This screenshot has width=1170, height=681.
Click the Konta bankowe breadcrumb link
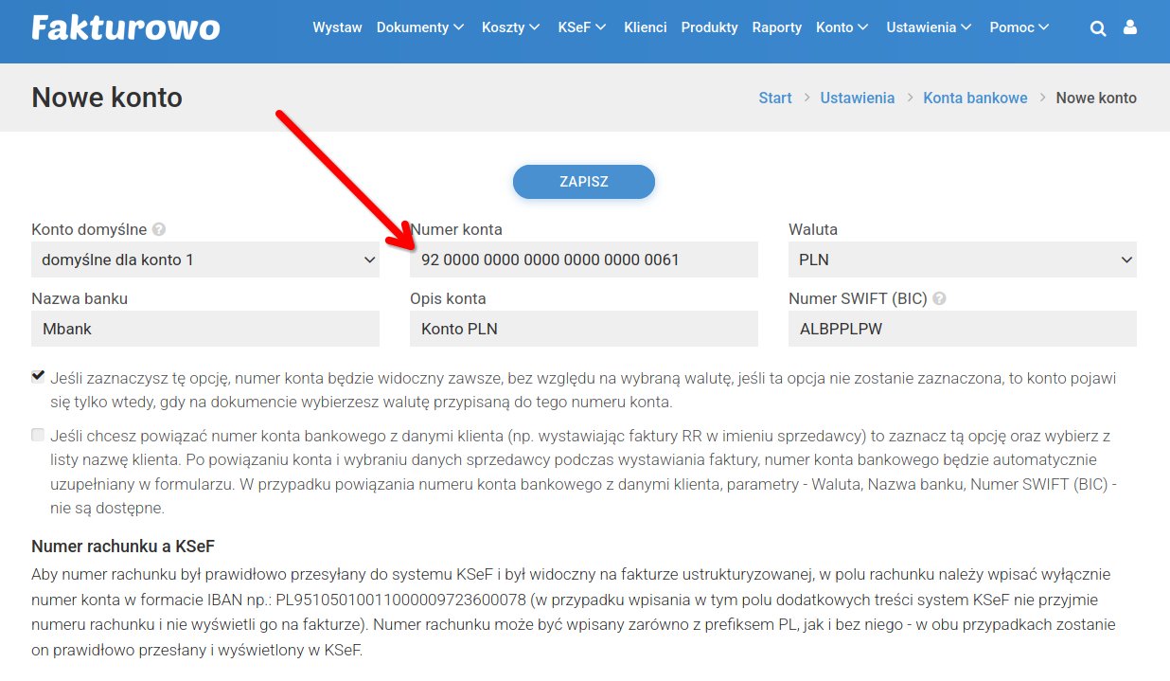tap(975, 98)
